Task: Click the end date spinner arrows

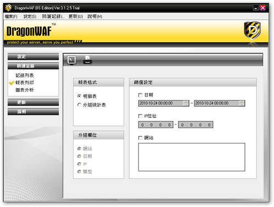Action: [x=242, y=104]
